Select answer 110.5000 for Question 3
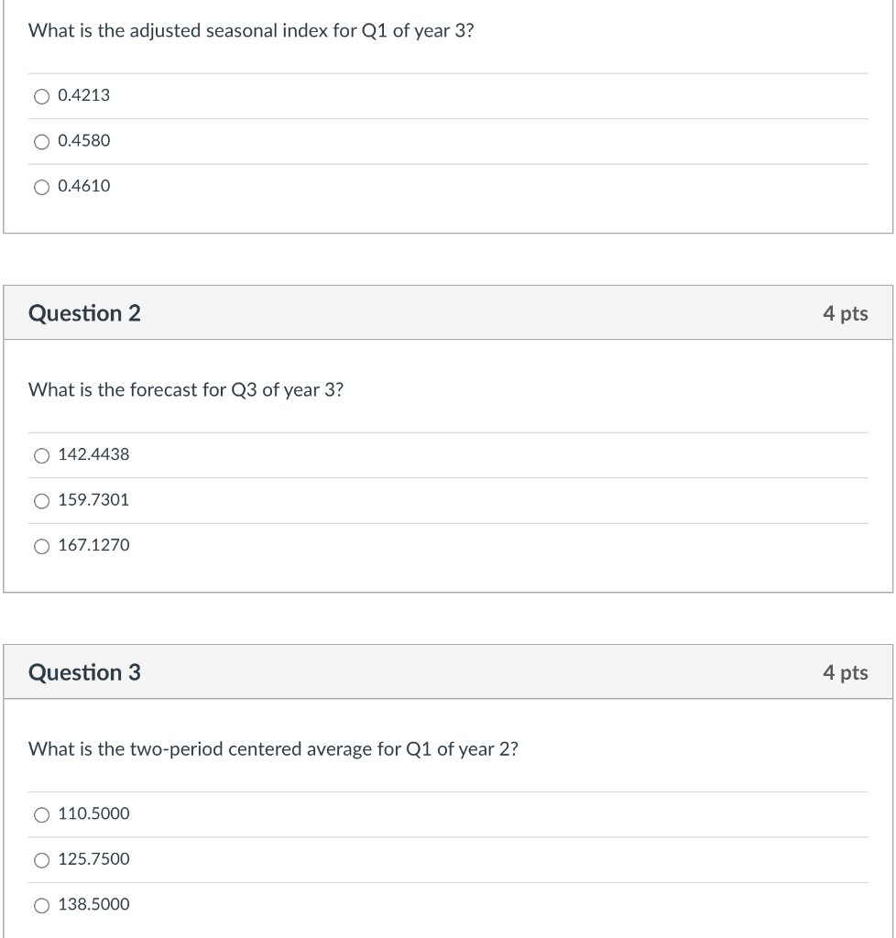Image resolution: width=896 pixels, height=938 pixels. click(x=41, y=813)
